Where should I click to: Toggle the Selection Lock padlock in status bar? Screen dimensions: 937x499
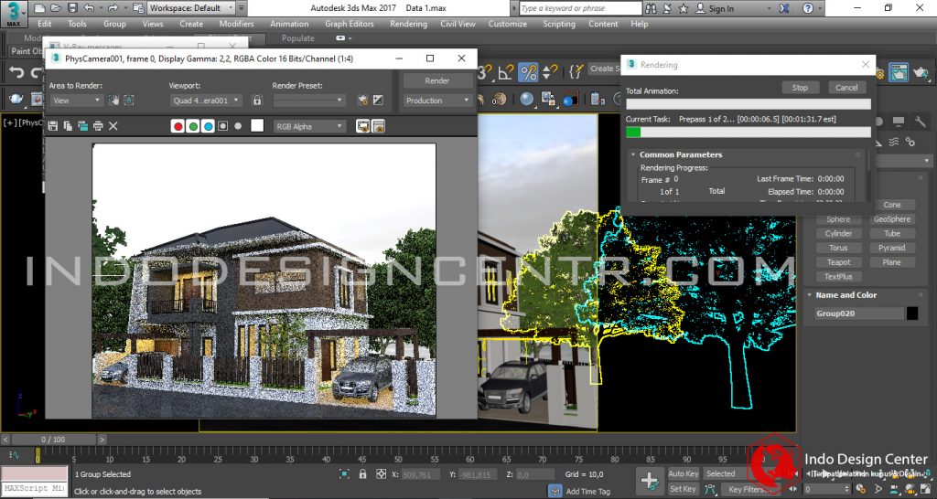(362, 474)
